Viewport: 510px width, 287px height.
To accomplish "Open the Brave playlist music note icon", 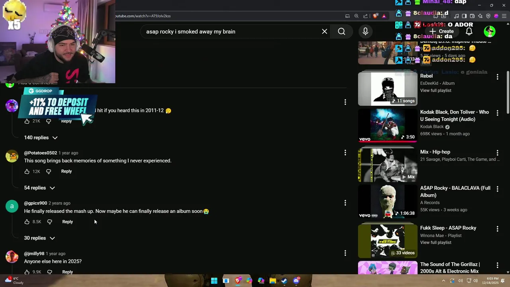I will click(457, 16).
